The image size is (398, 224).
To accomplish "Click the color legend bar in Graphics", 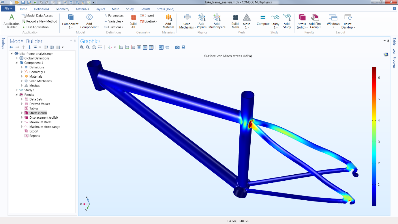I will [x=374, y=136].
